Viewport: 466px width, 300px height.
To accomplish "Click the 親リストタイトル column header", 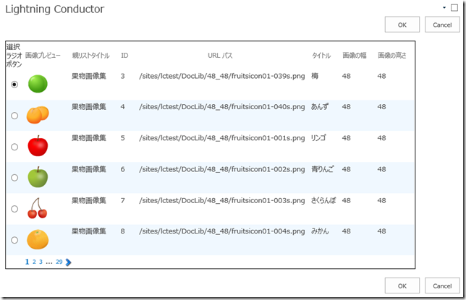I will click(90, 56).
